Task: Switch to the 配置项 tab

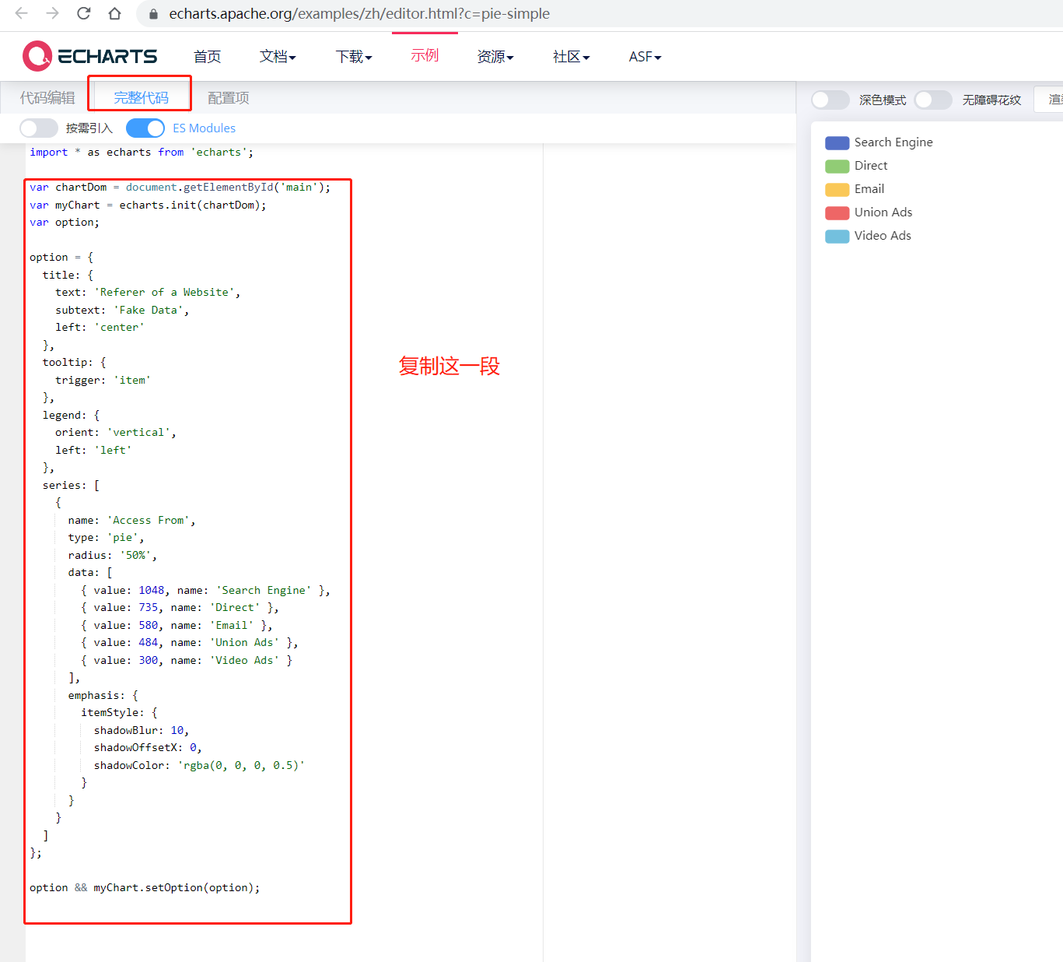Action: point(228,97)
